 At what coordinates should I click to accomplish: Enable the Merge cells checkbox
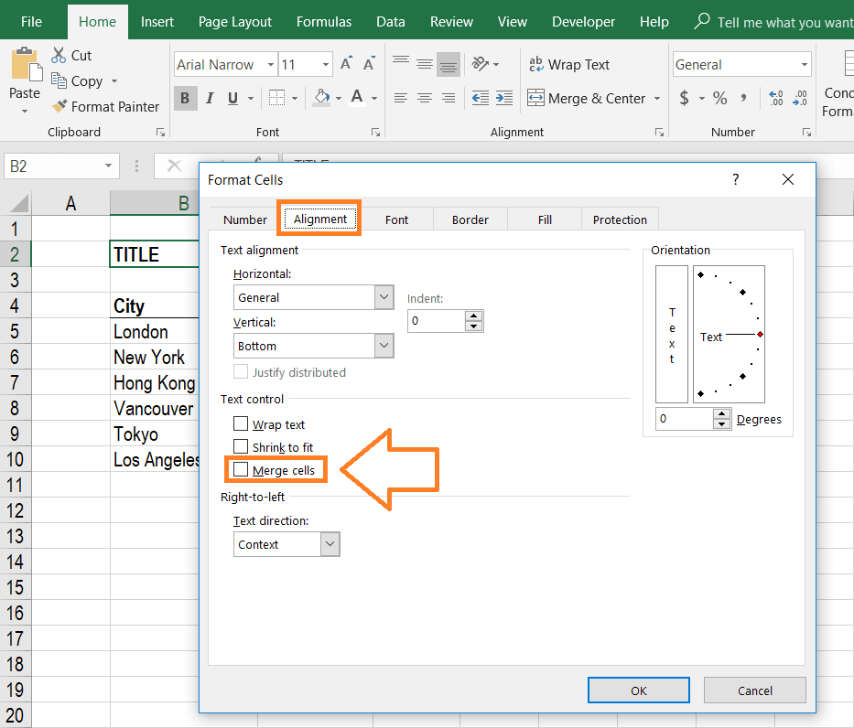241,470
